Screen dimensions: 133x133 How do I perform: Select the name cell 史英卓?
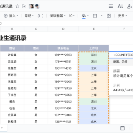(12, 115)
